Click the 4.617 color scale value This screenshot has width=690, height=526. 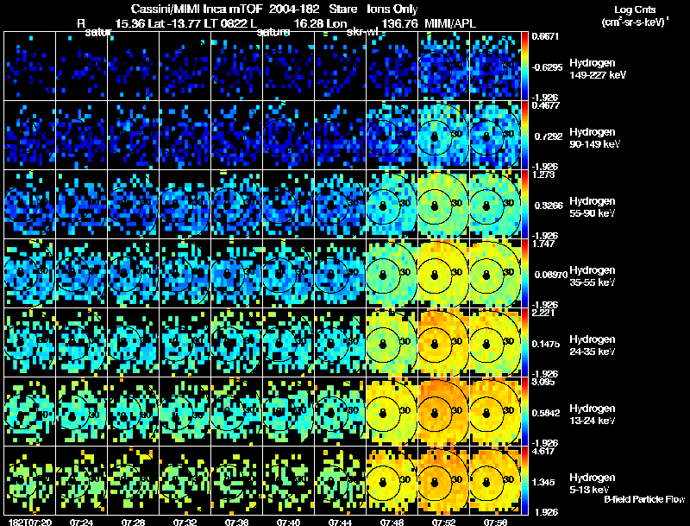pyautogui.click(x=543, y=451)
